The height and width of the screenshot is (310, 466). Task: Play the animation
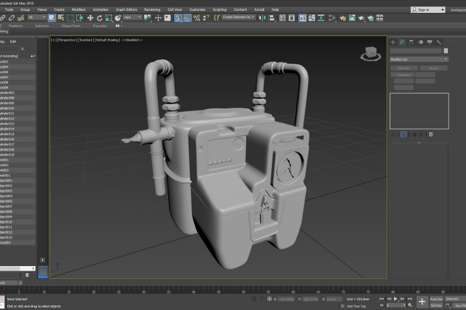[395, 299]
